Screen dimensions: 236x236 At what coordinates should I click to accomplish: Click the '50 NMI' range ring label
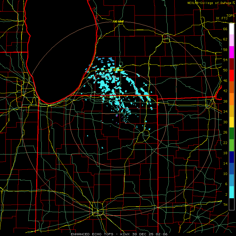[118, 70]
